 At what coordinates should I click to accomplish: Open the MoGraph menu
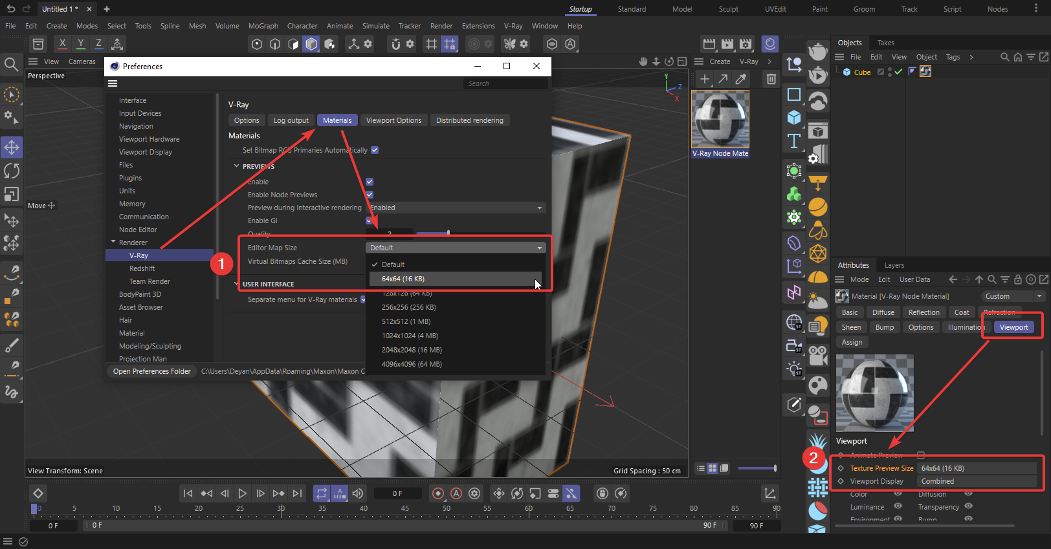[263, 26]
